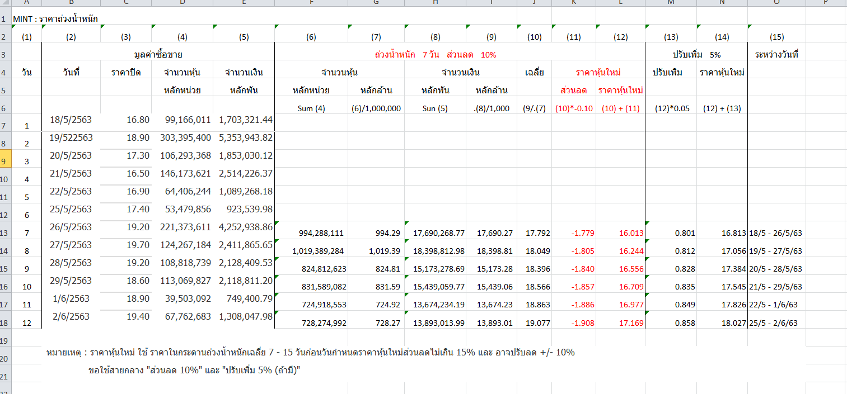Select the formula note '(12)*0.05'

pos(671,109)
